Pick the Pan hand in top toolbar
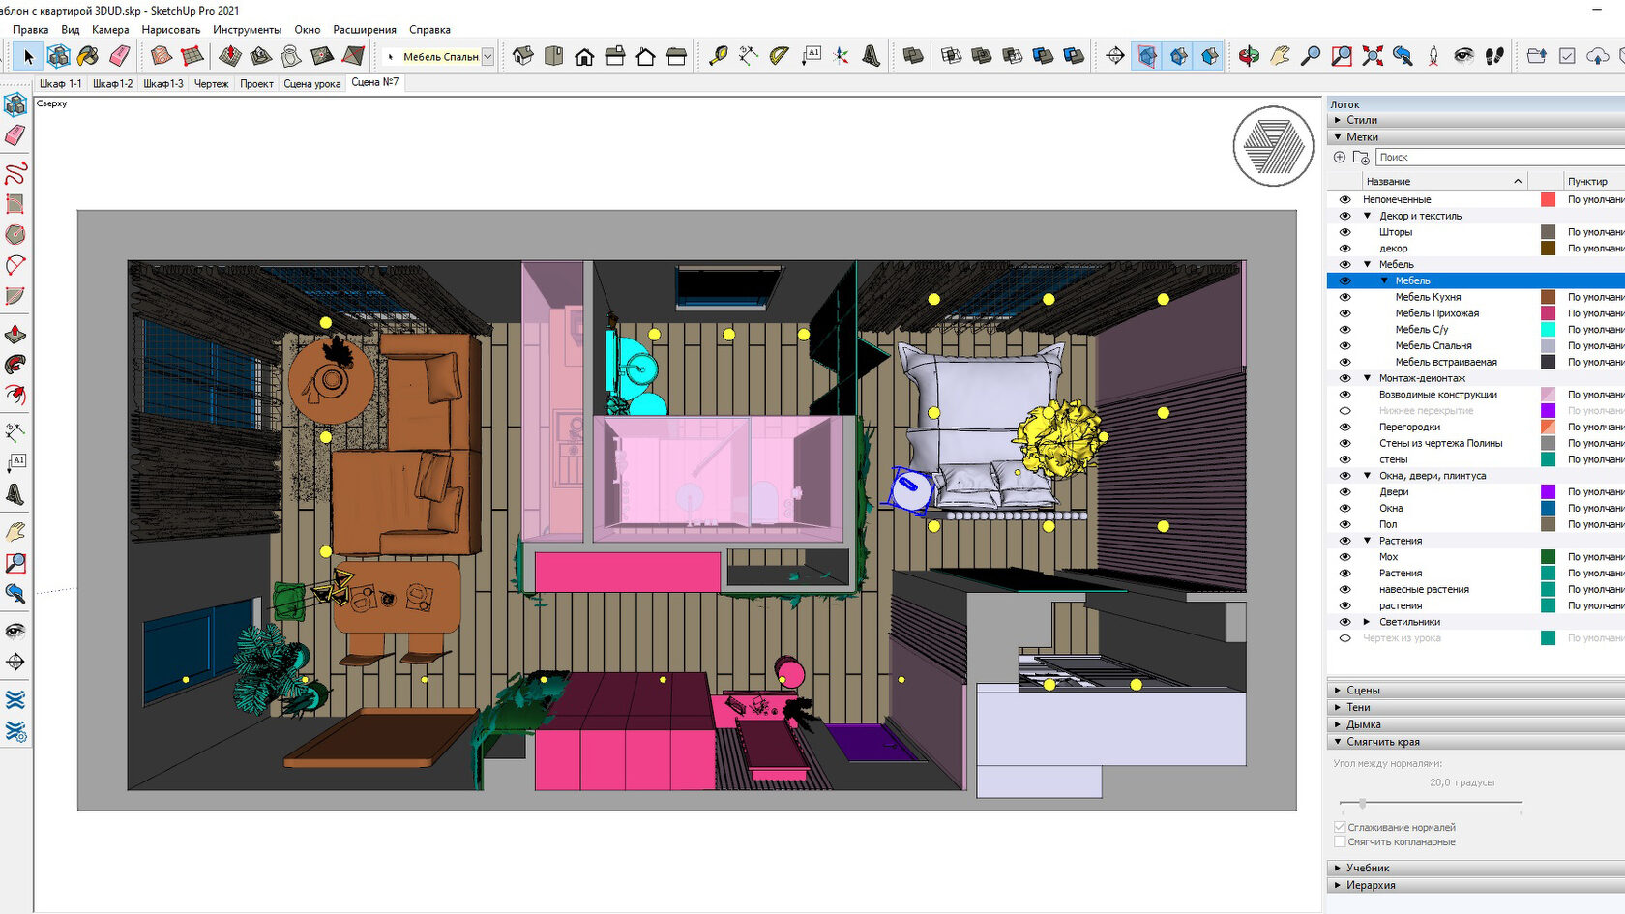The image size is (1625, 914). [1280, 56]
